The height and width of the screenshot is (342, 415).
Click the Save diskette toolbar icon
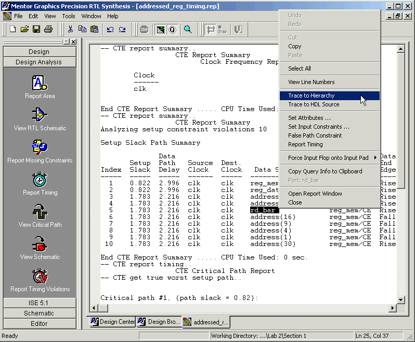pos(36,29)
